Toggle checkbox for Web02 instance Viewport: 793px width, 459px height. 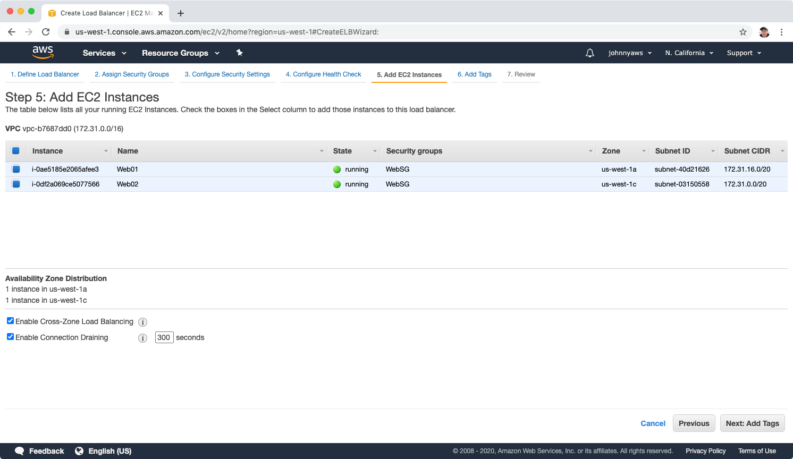[x=16, y=184]
